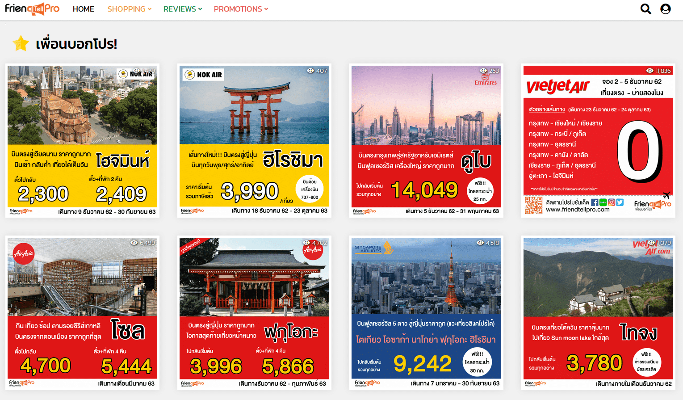
Task: Click the FriendTellPro logo
Action: click(x=32, y=9)
